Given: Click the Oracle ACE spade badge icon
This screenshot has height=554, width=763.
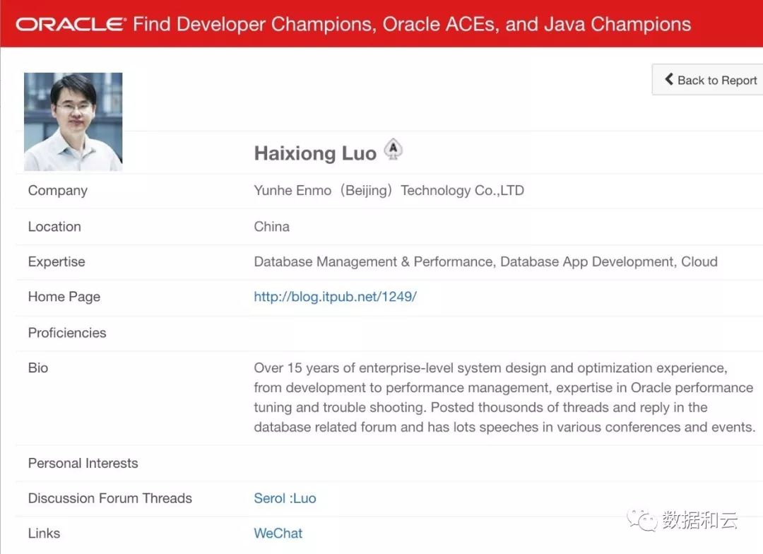Looking at the screenshot, I should coord(394,150).
